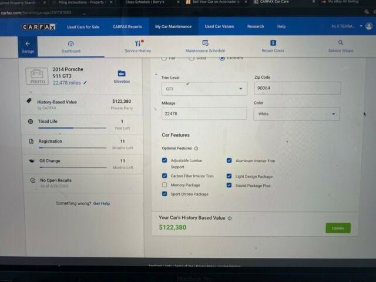The height and width of the screenshot is (282, 376).
Task: Click Oil Change icon
Action: [x=32, y=161]
